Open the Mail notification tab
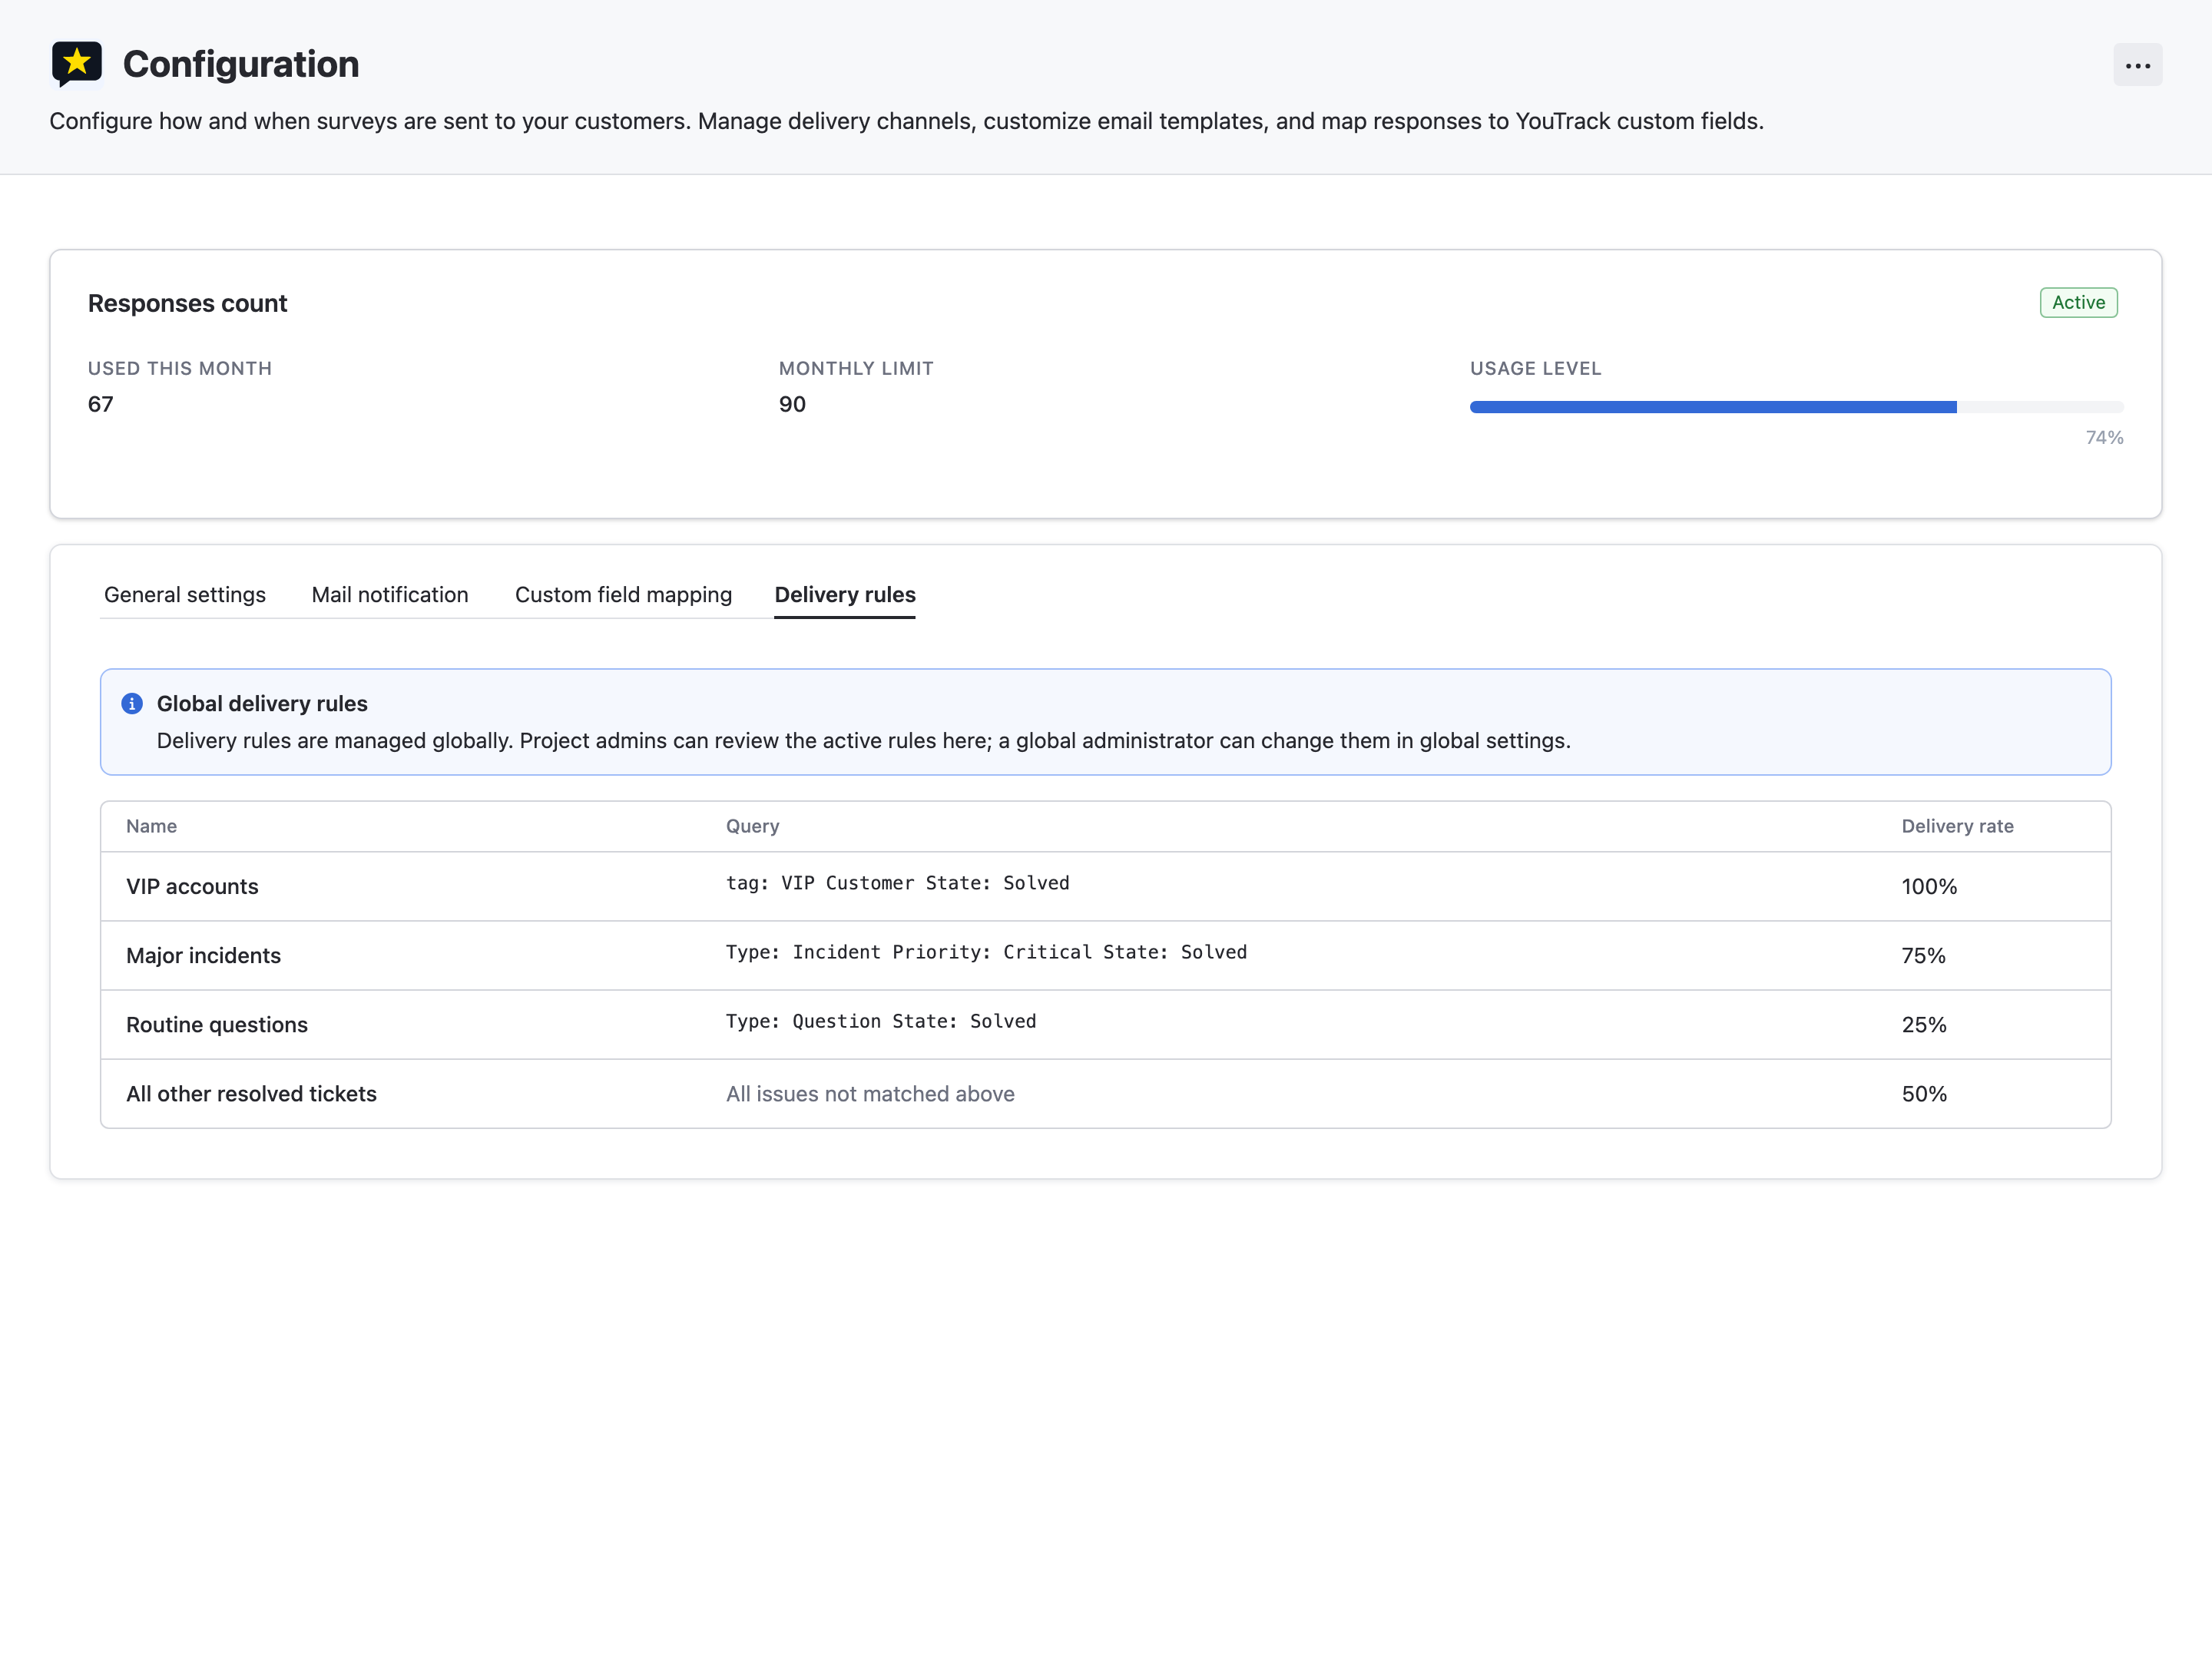 (390, 595)
